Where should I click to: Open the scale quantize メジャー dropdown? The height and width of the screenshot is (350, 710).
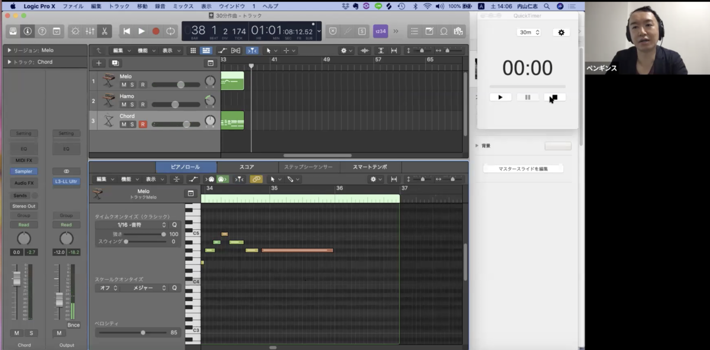[x=144, y=288]
